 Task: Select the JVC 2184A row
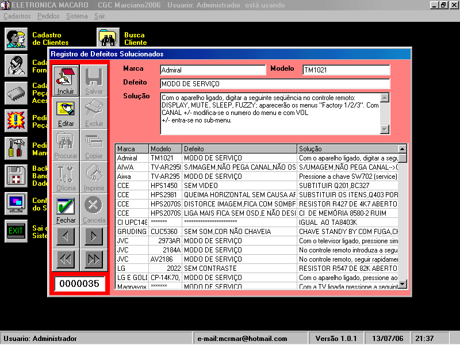click(257, 250)
